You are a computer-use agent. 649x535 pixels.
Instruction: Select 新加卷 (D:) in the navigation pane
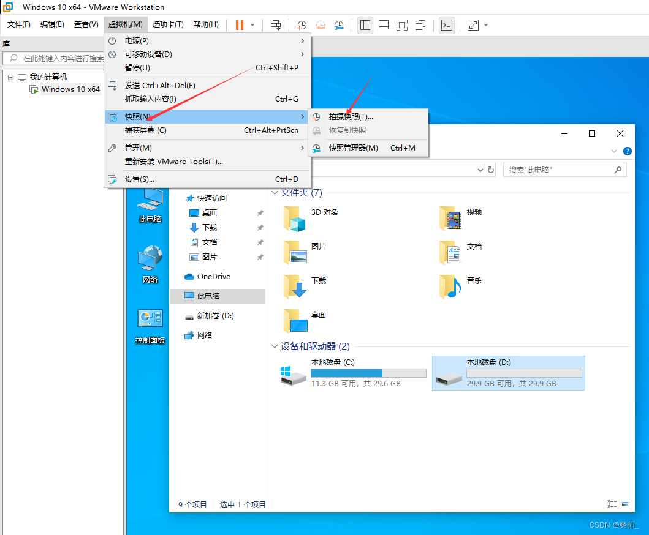click(x=215, y=316)
